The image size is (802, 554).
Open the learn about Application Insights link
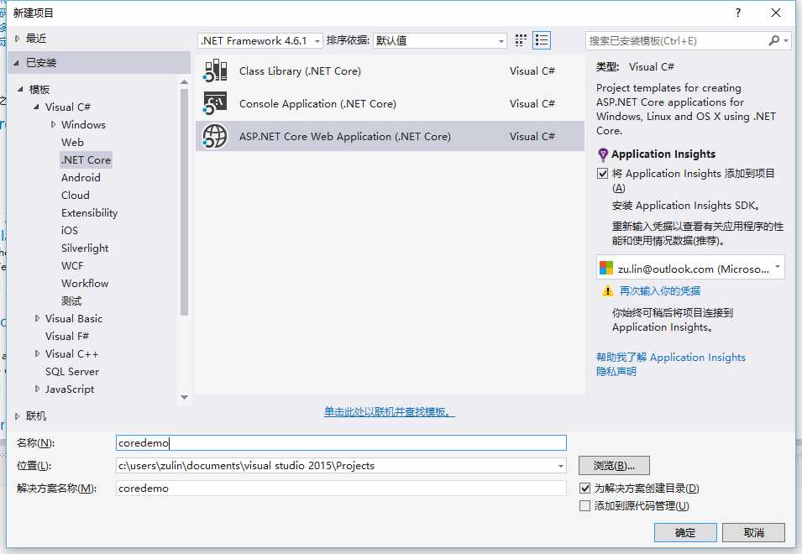coord(670,358)
